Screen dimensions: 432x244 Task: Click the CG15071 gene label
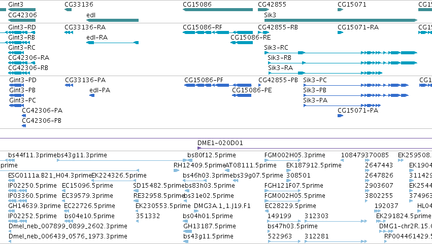(x=352, y=5)
